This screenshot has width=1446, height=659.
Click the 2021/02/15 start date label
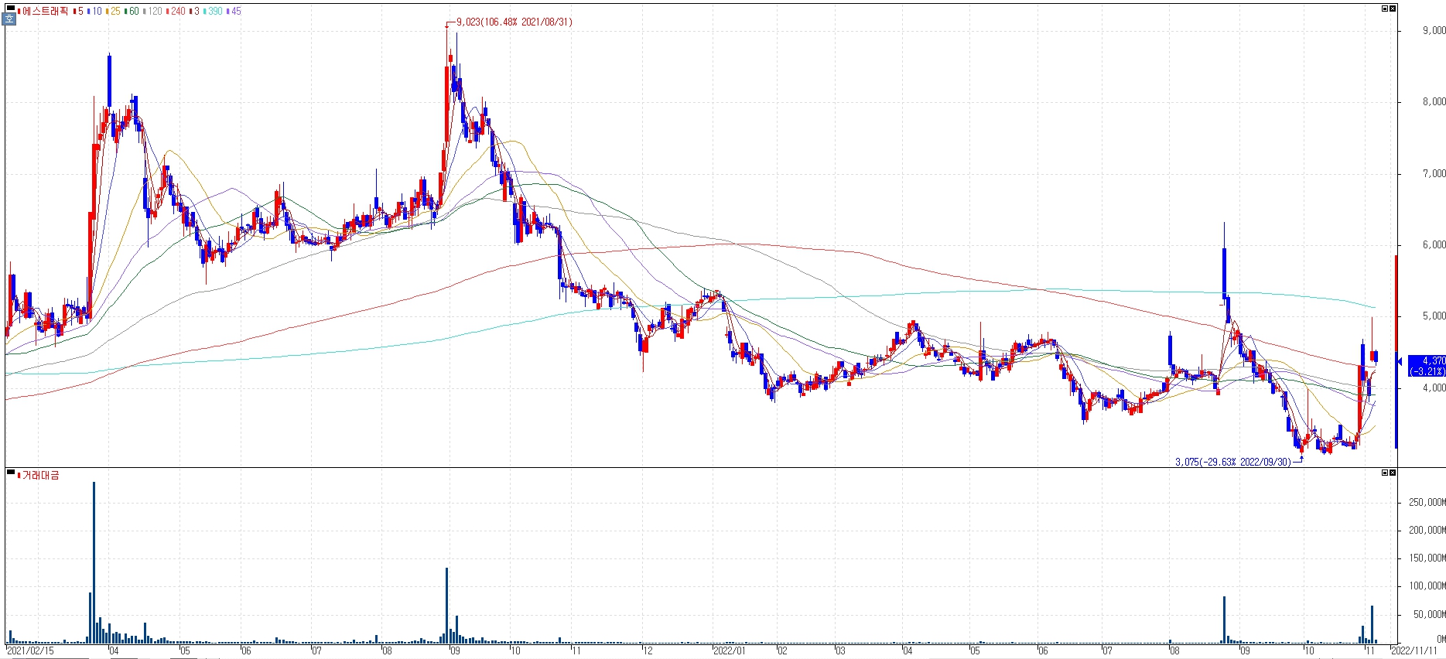[31, 650]
